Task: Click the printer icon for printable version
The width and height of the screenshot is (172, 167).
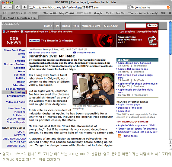Action: pos(75,52)
